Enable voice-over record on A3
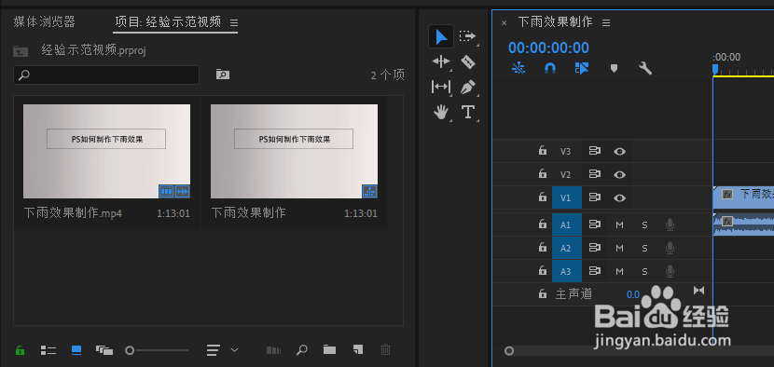Screen dimensions: 774x367 (670, 271)
